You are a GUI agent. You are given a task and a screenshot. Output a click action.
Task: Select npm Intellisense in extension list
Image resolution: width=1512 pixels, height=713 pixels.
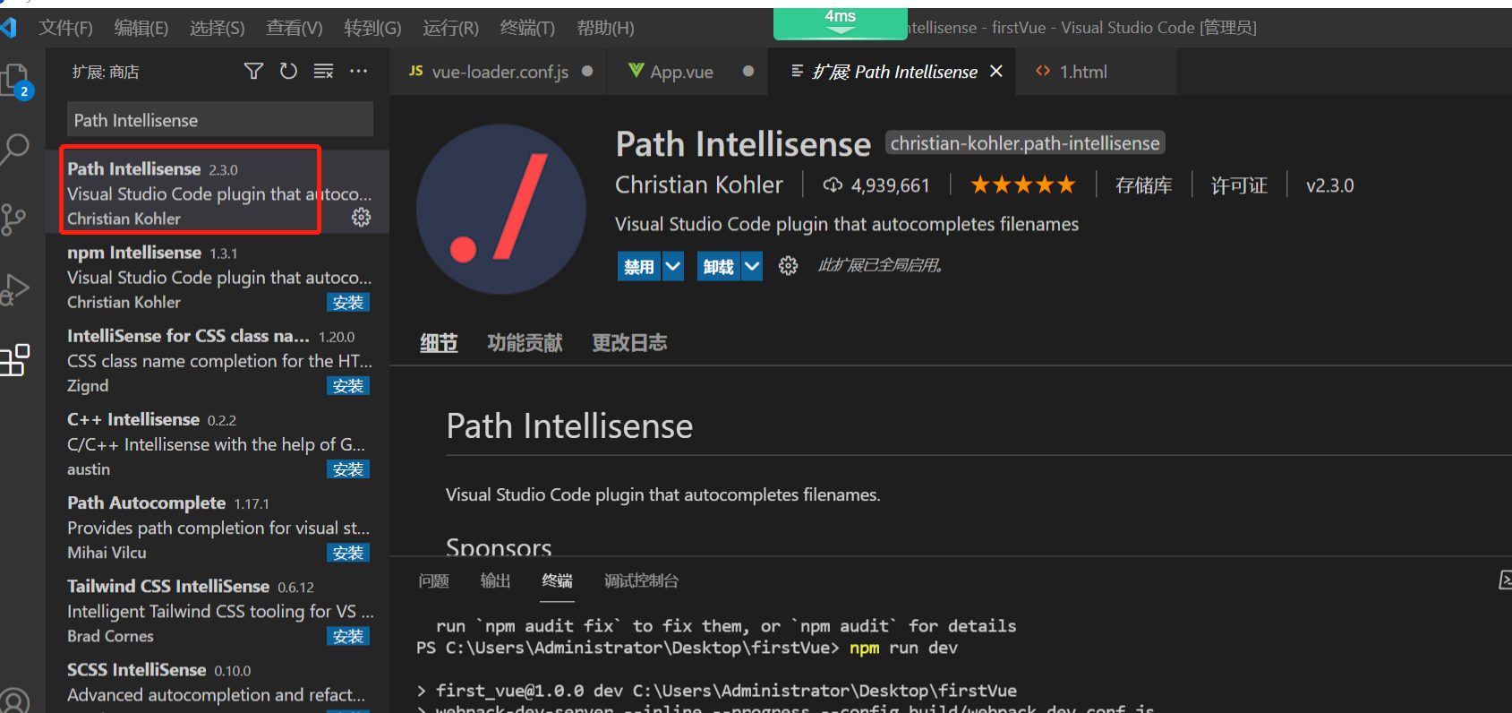pos(218,276)
